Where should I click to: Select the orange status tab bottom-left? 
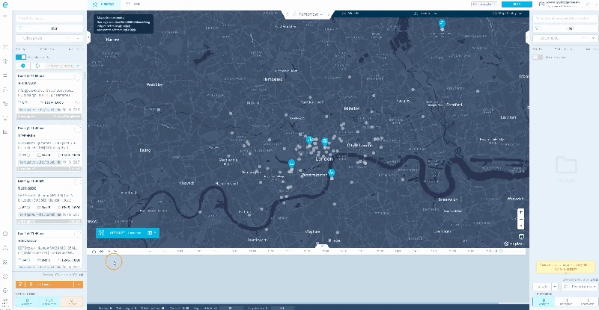(x=72, y=302)
